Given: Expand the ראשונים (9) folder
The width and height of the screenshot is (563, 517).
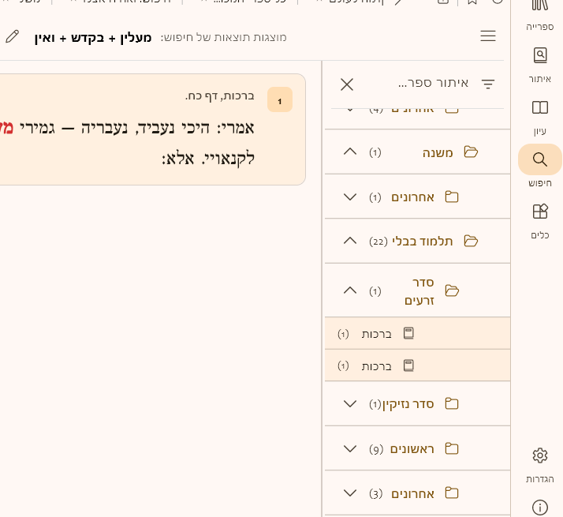Looking at the screenshot, I should (351, 449).
